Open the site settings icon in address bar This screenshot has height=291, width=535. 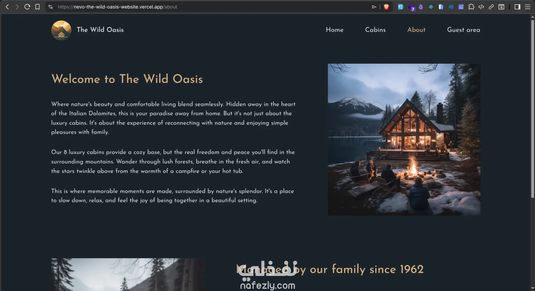[50, 7]
